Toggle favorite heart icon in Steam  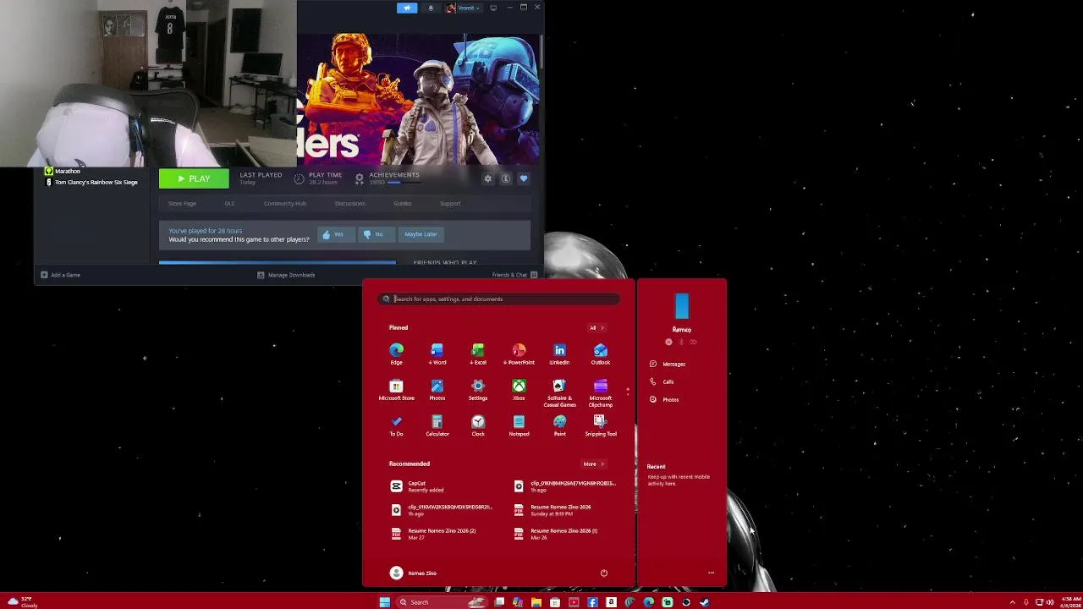[x=524, y=178]
